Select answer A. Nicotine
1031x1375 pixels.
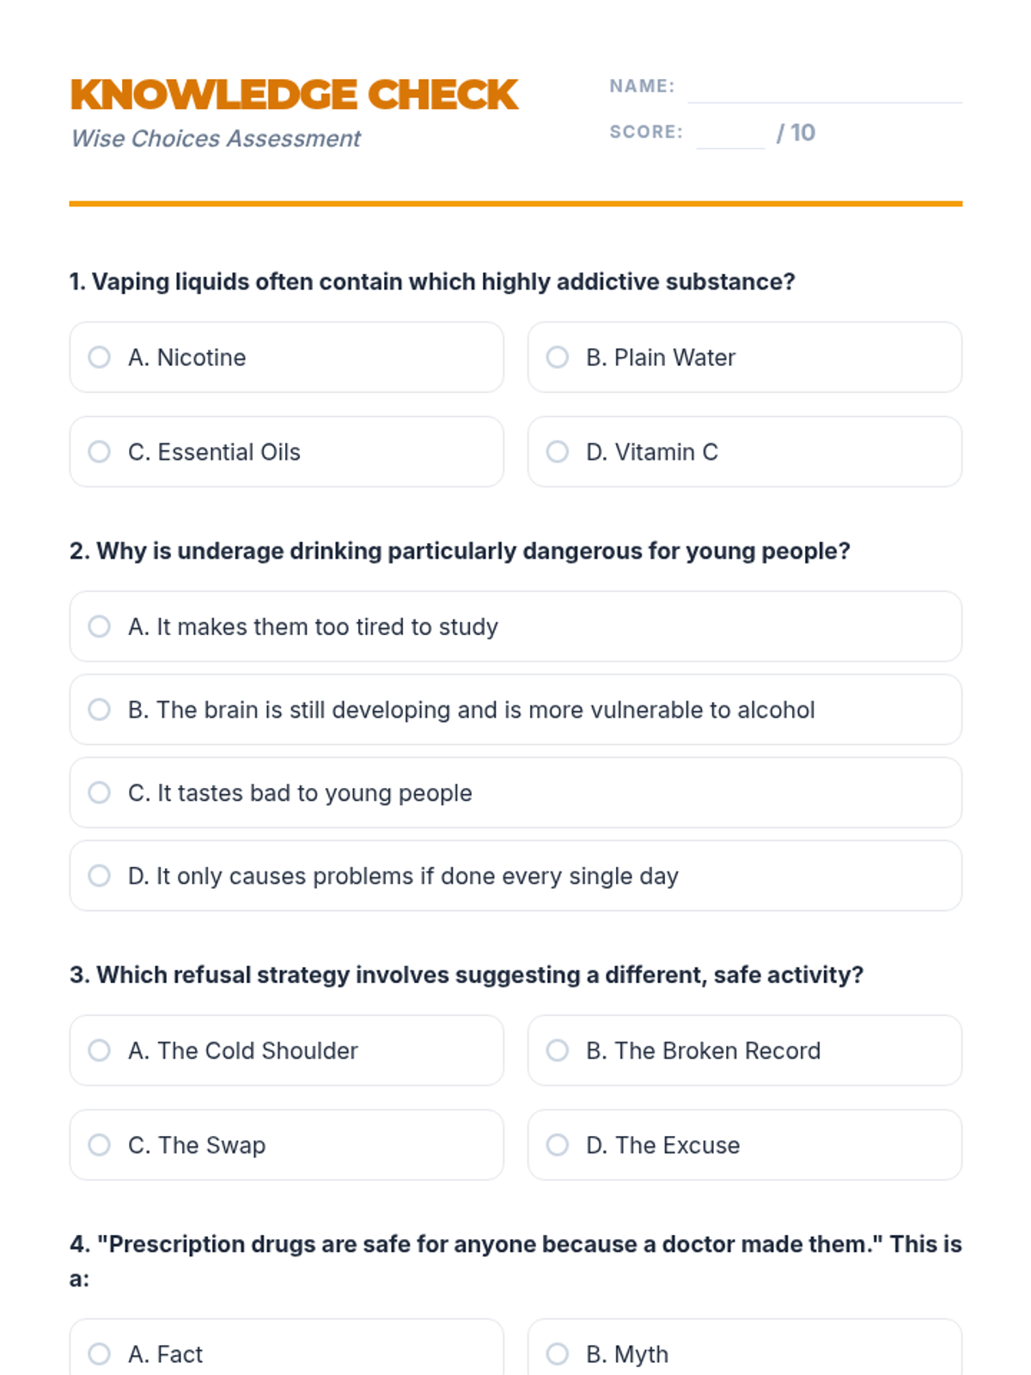point(286,357)
